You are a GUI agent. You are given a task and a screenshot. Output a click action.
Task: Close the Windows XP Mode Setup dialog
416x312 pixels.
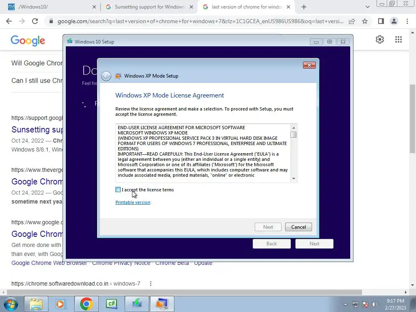309,65
